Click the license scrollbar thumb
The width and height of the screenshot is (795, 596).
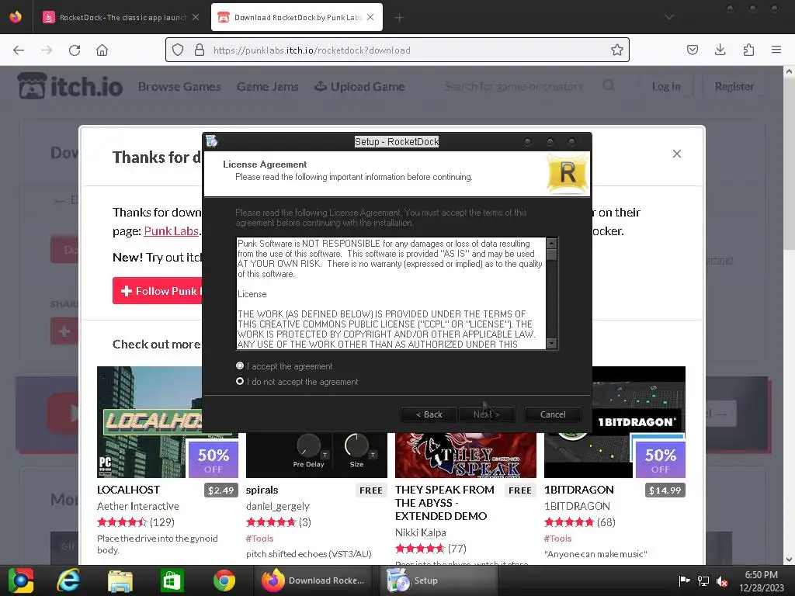point(552,255)
